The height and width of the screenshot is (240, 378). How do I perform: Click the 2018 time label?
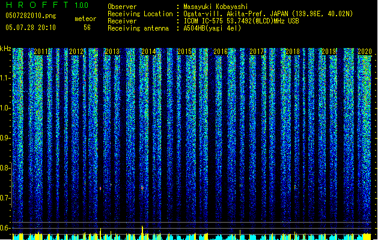[x=293, y=52]
